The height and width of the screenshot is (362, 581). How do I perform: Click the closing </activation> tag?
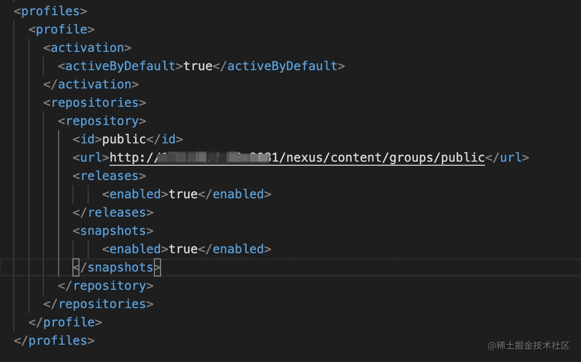coord(91,84)
